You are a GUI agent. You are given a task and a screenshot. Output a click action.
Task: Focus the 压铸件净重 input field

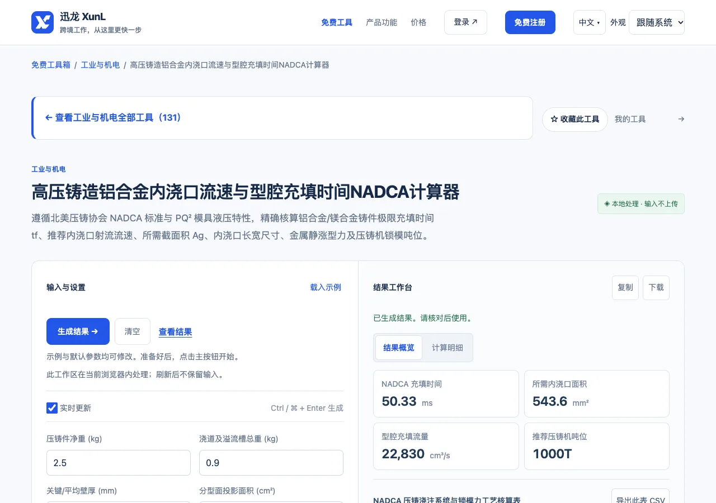[x=119, y=463]
